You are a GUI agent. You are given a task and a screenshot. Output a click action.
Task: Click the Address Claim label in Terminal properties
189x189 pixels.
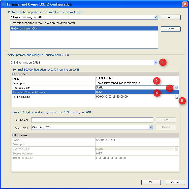[x=21, y=88]
